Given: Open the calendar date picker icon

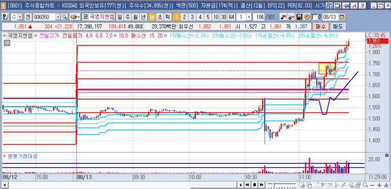Looking at the screenshot, I should coord(342,17).
